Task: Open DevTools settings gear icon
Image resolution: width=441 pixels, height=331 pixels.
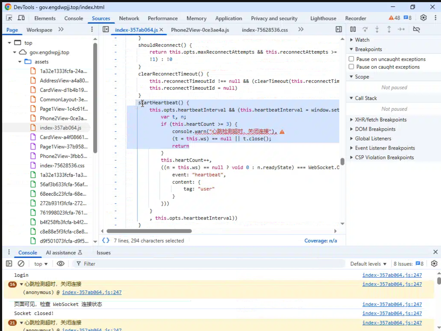Action: coord(423,18)
